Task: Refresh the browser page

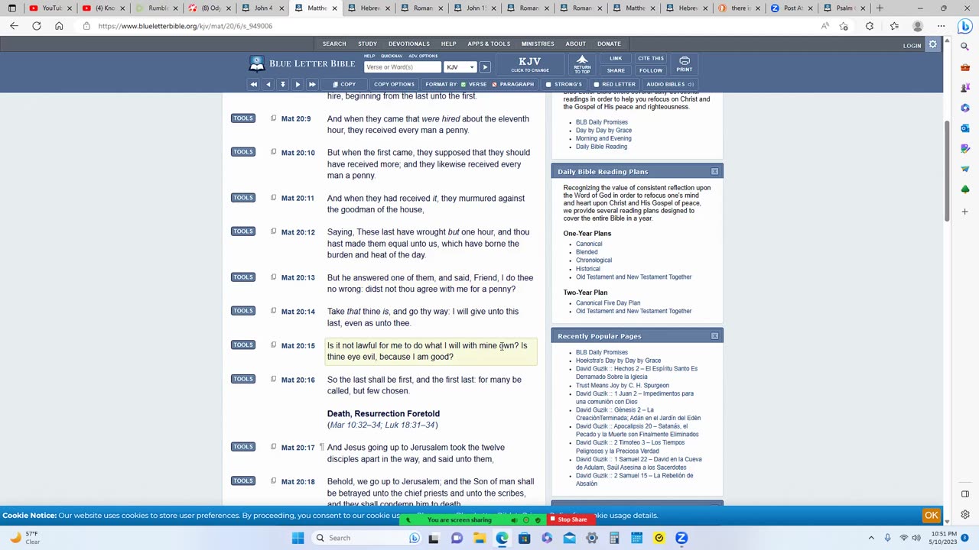Action: tap(36, 26)
